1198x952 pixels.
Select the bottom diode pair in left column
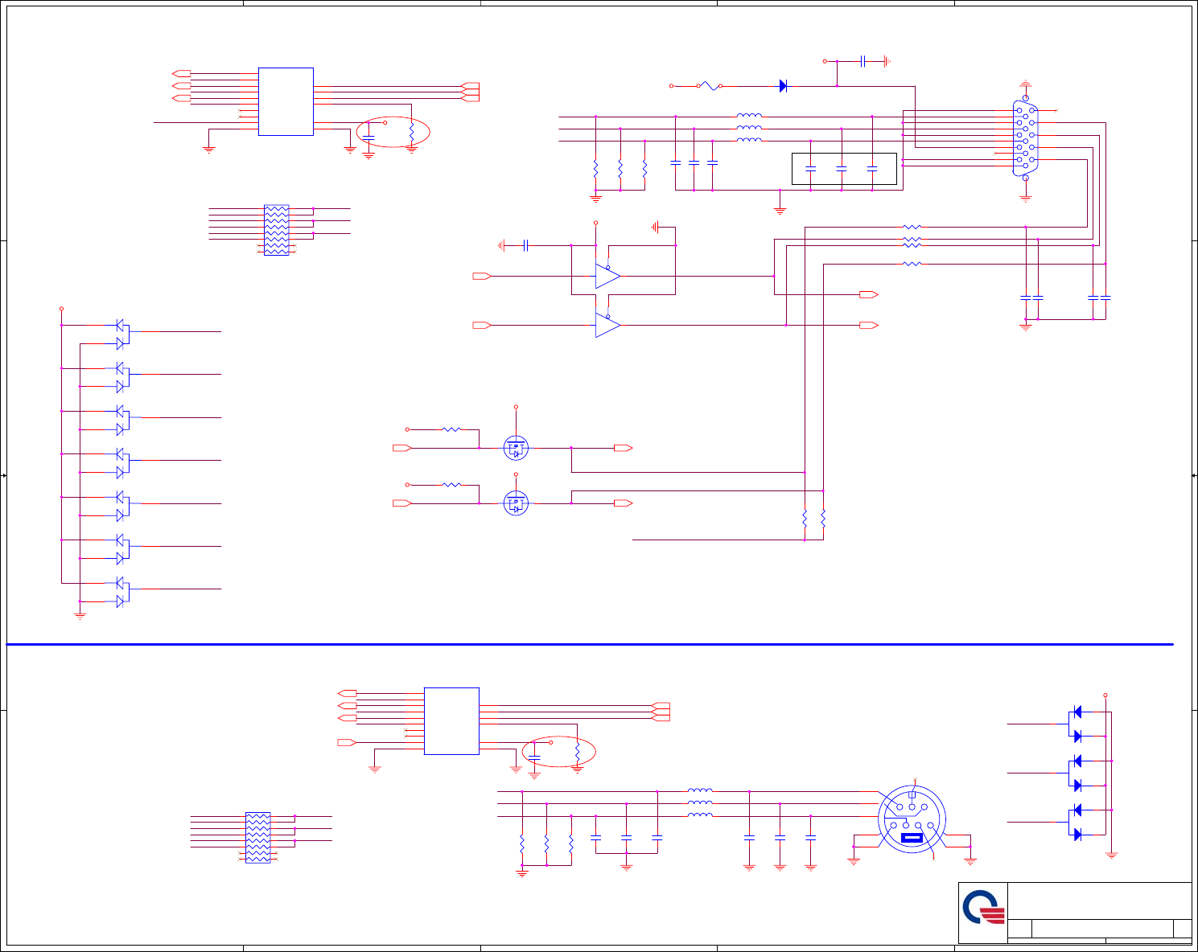click(x=122, y=592)
